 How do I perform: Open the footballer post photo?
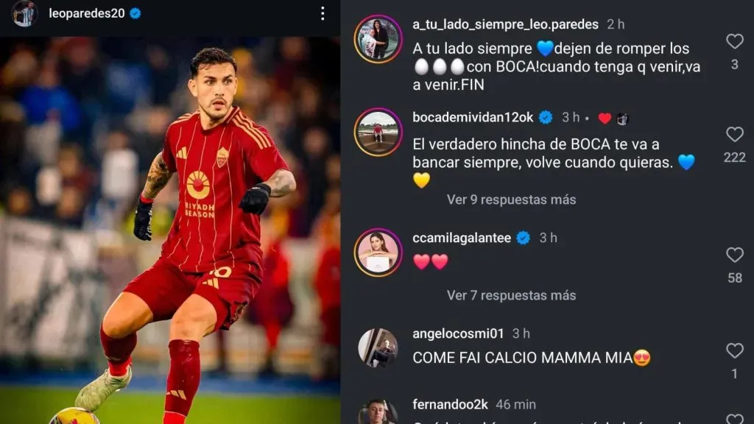point(170,230)
